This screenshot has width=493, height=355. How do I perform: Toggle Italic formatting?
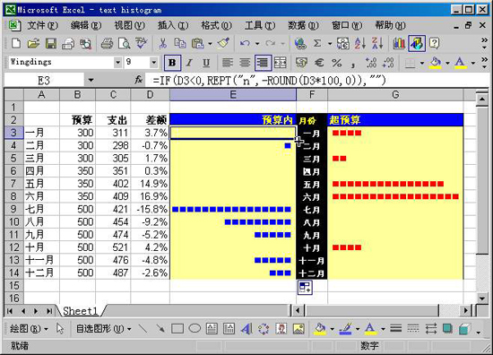click(189, 63)
